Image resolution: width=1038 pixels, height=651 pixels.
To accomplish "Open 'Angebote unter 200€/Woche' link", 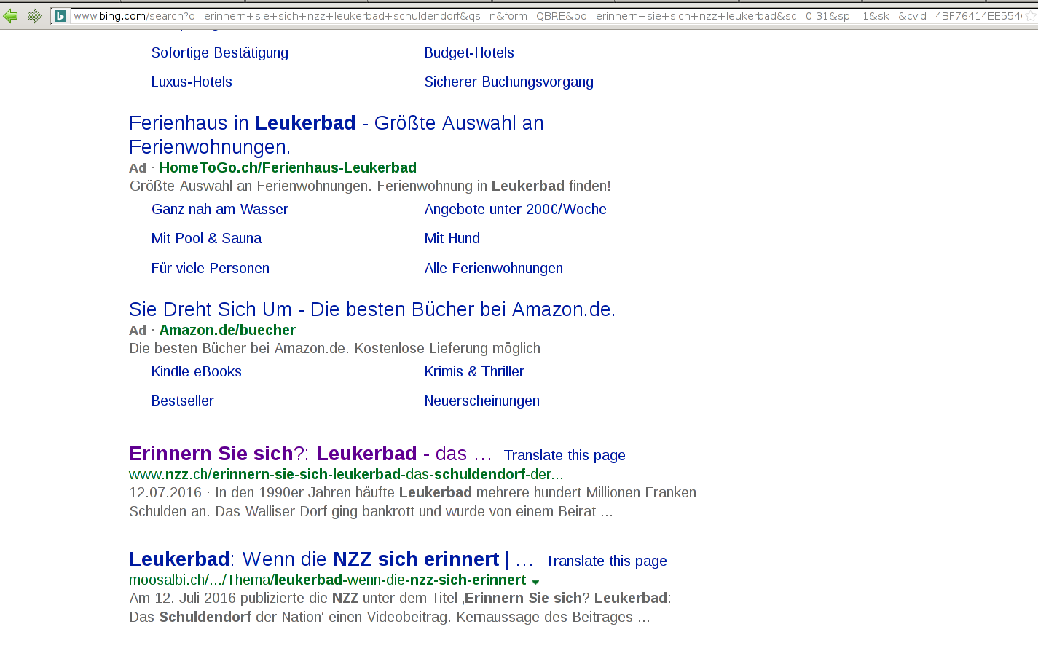I will click(x=516, y=209).
